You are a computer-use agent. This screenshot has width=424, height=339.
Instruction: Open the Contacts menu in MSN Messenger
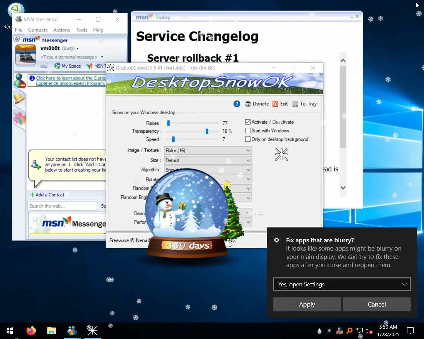click(38, 30)
